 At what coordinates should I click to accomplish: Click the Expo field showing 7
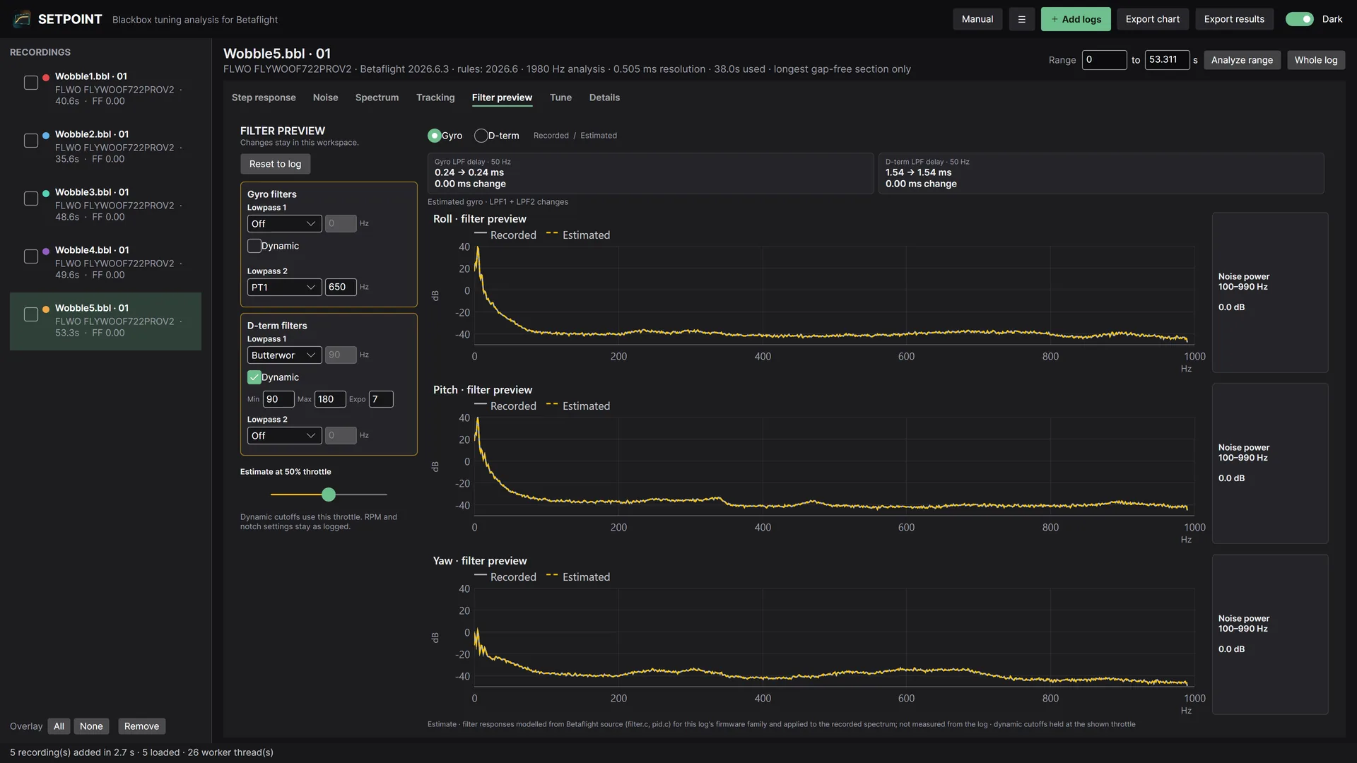pos(381,399)
